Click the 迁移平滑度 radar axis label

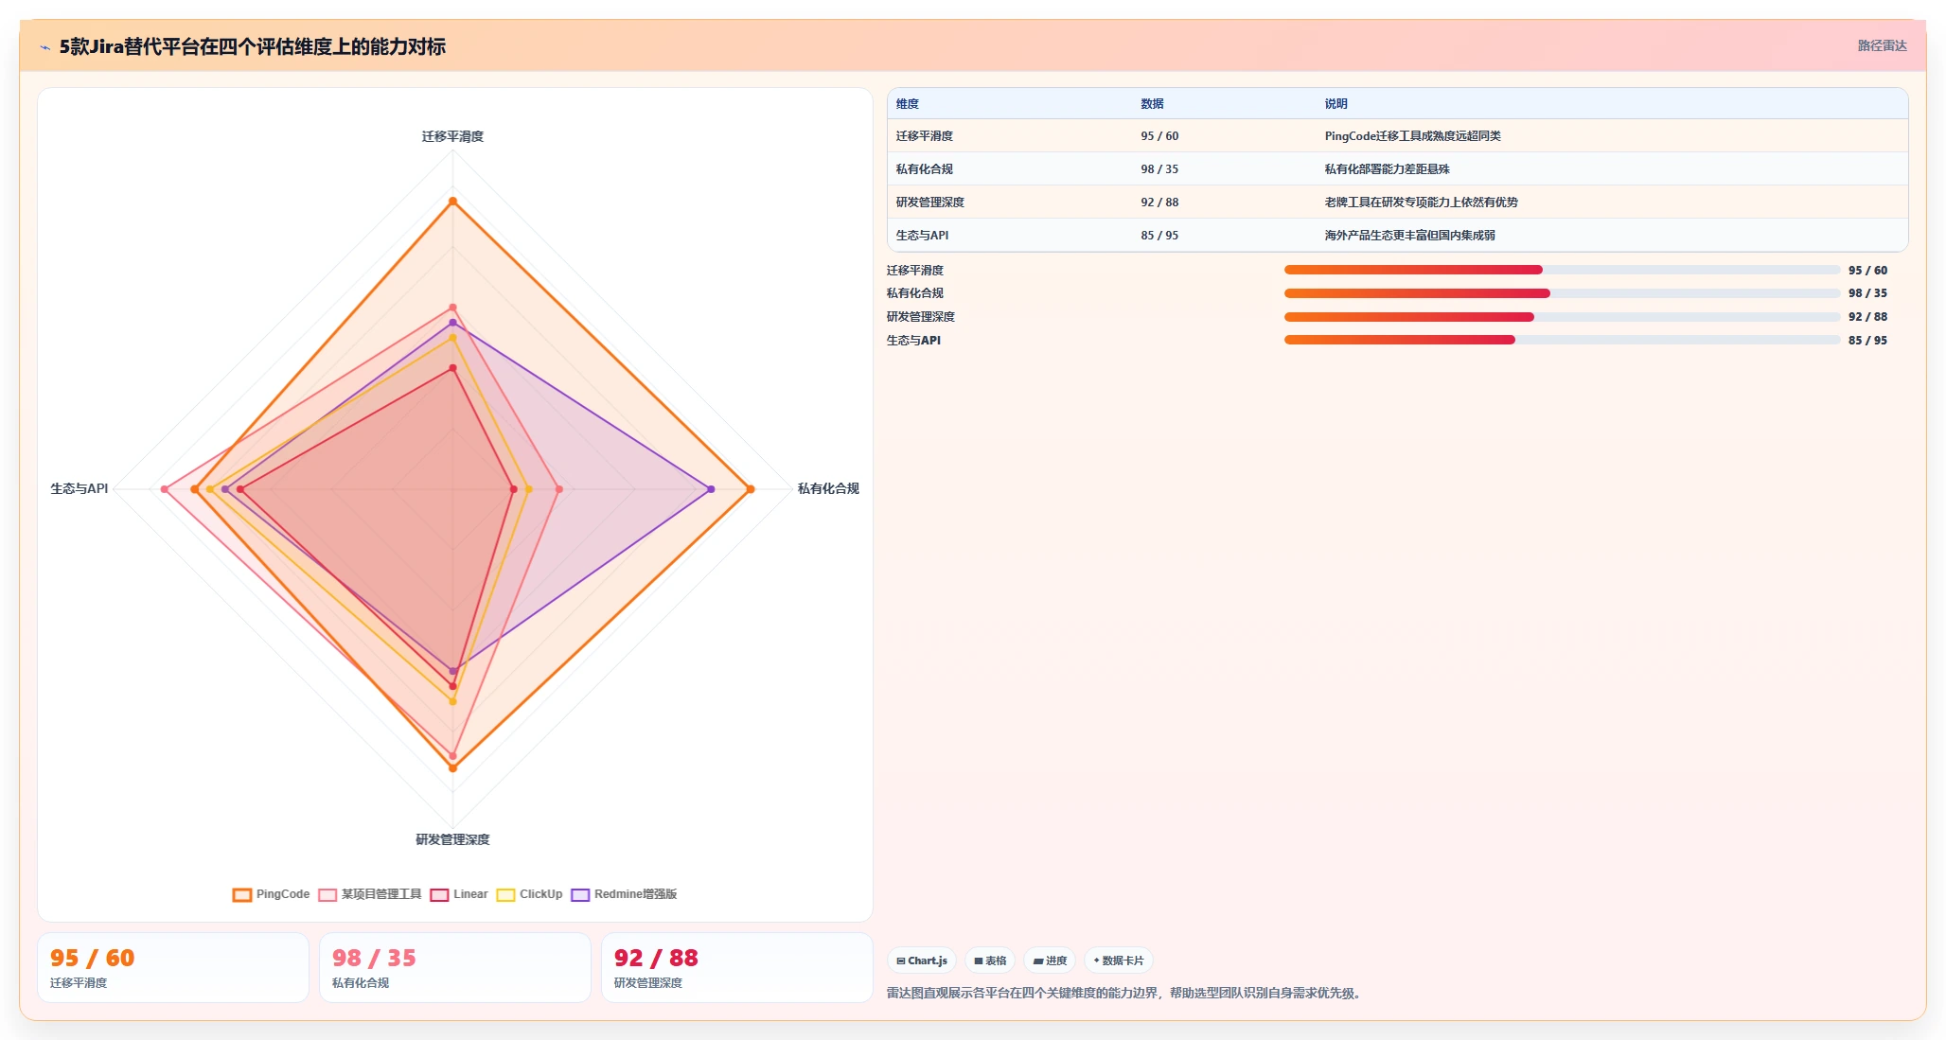point(452,136)
